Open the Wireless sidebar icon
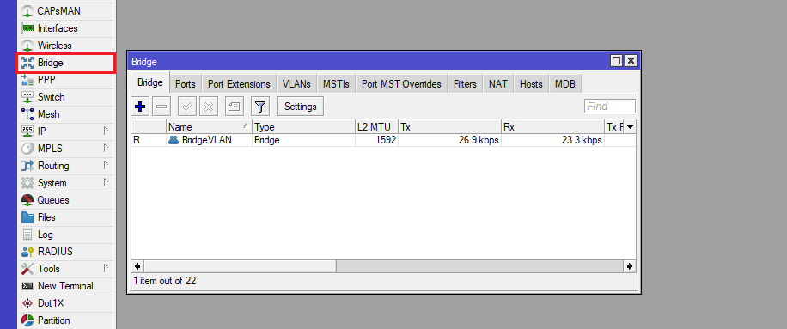This screenshot has width=787, height=329. click(x=27, y=46)
